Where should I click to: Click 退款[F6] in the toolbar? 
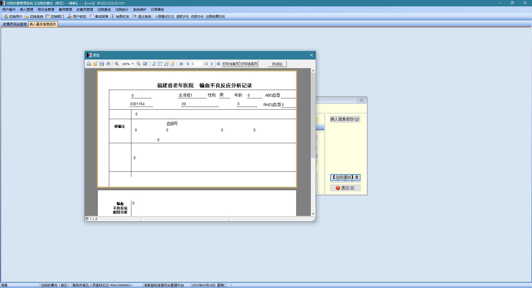tap(182, 17)
